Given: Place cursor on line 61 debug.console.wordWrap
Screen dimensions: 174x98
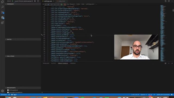Looking at the screenshot, I should click(x=63, y=35).
